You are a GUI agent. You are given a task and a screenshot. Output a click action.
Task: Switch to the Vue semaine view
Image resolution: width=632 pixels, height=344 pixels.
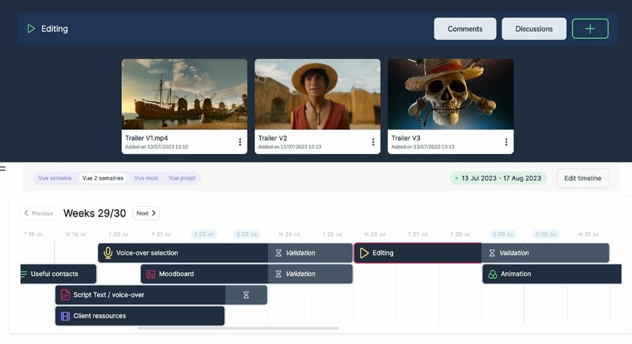pyautogui.click(x=55, y=178)
